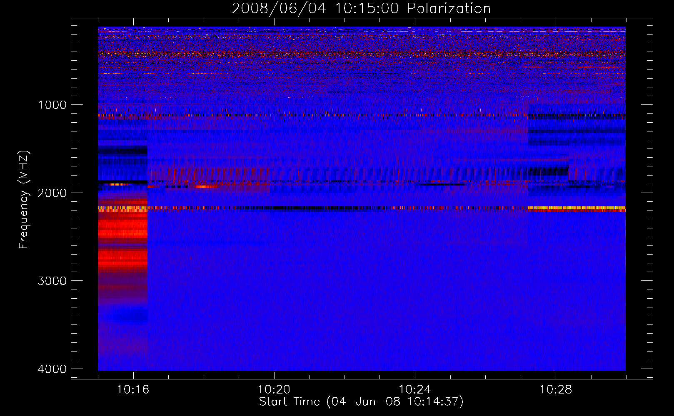Click the "Frequency (MHZ)" y-axis label
Image resolution: width=674 pixels, height=416 pixels.
tap(24, 200)
